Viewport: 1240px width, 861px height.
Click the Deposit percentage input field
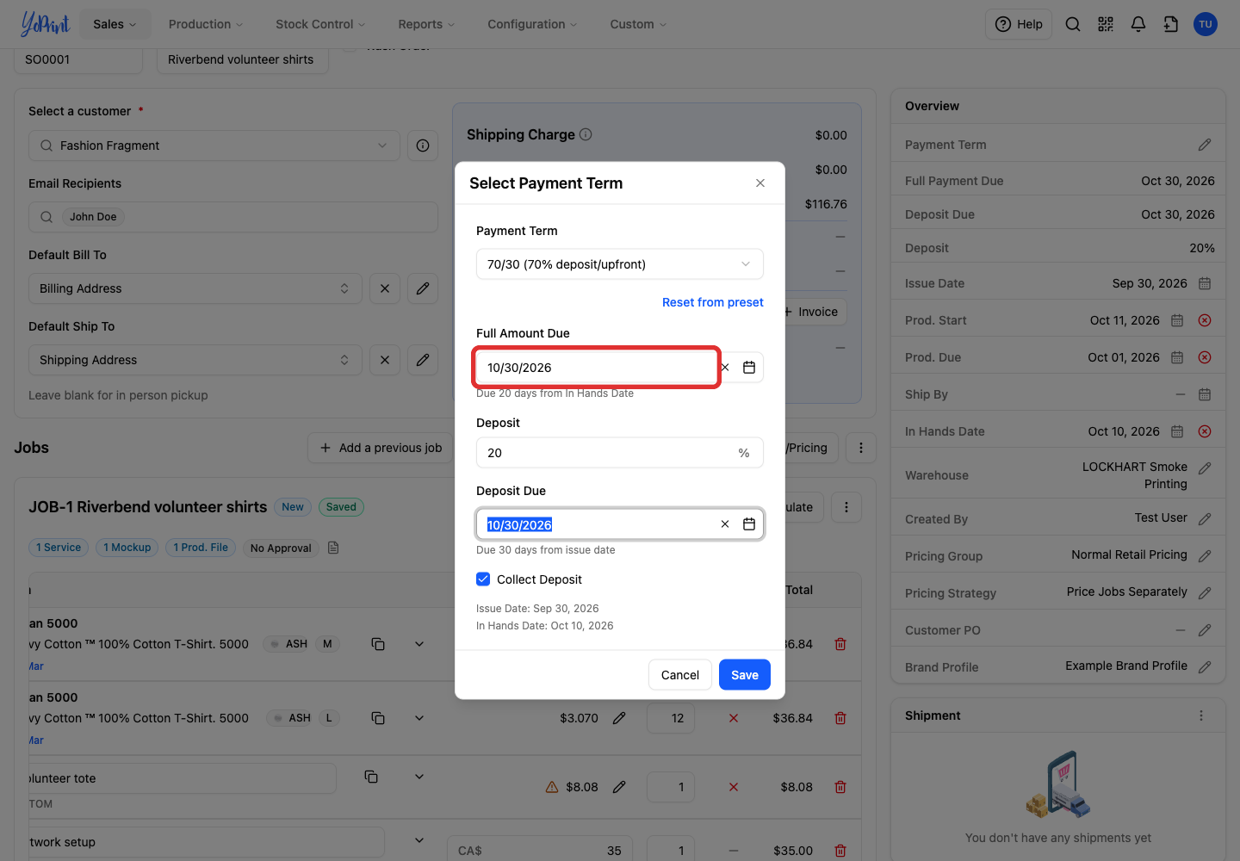[x=620, y=453]
